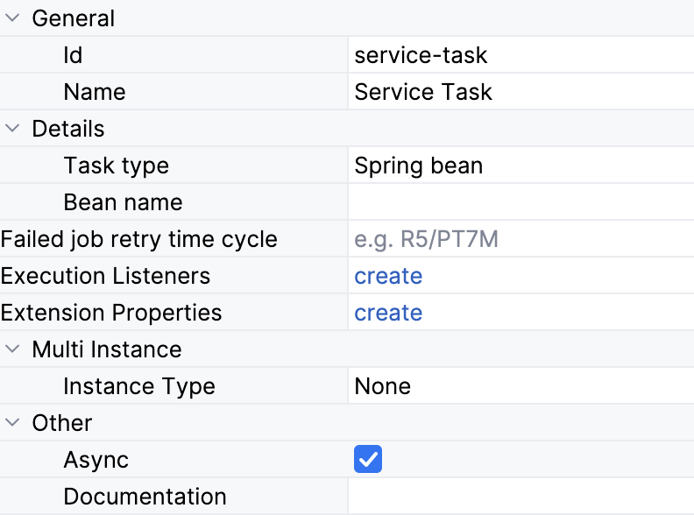694x515 pixels.
Task: Click create link for Extension Properties
Action: tap(388, 313)
